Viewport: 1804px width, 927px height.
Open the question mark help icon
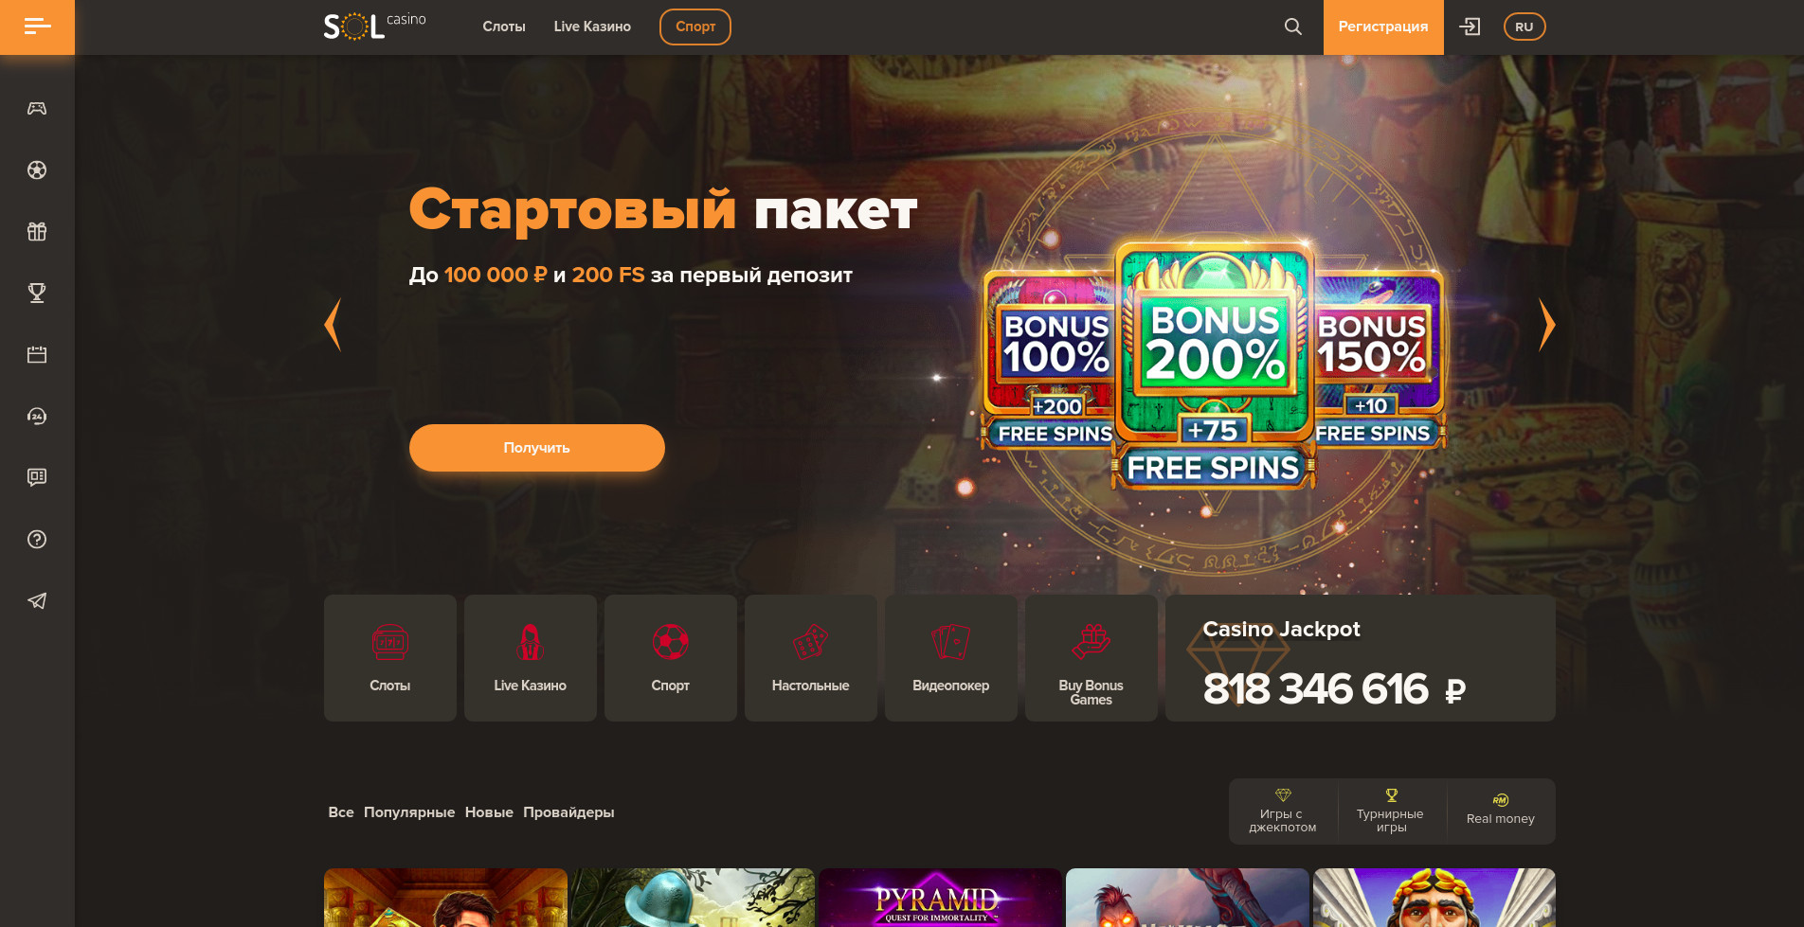[37, 540]
